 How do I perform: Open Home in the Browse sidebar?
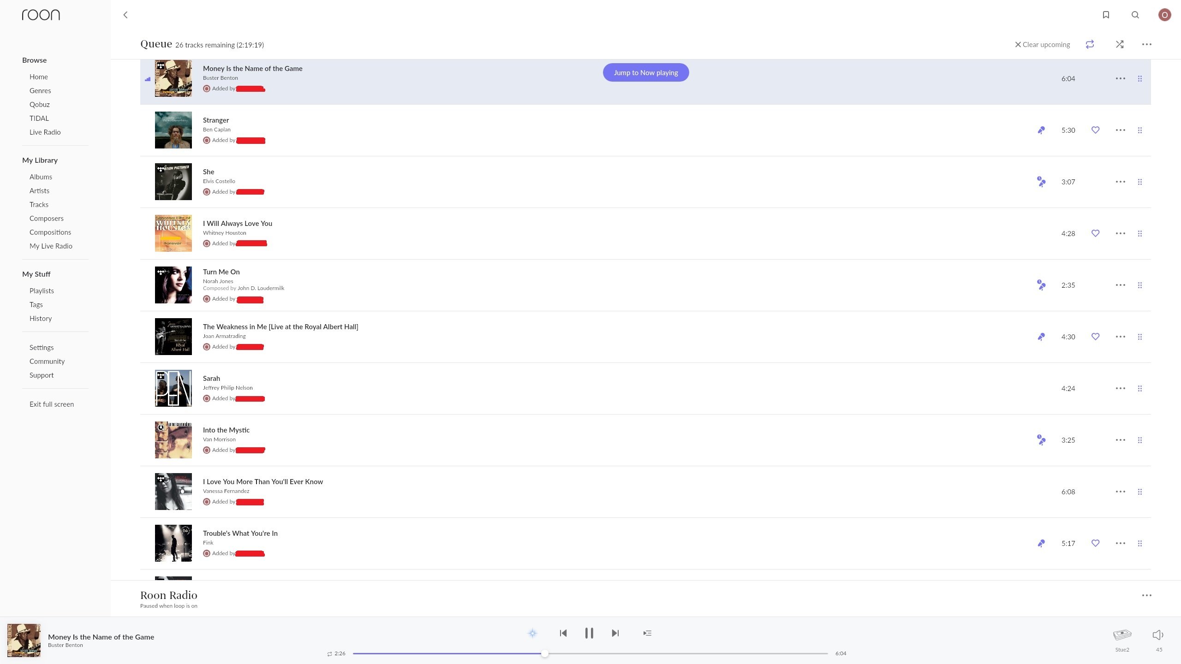pyautogui.click(x=39, y=77)
